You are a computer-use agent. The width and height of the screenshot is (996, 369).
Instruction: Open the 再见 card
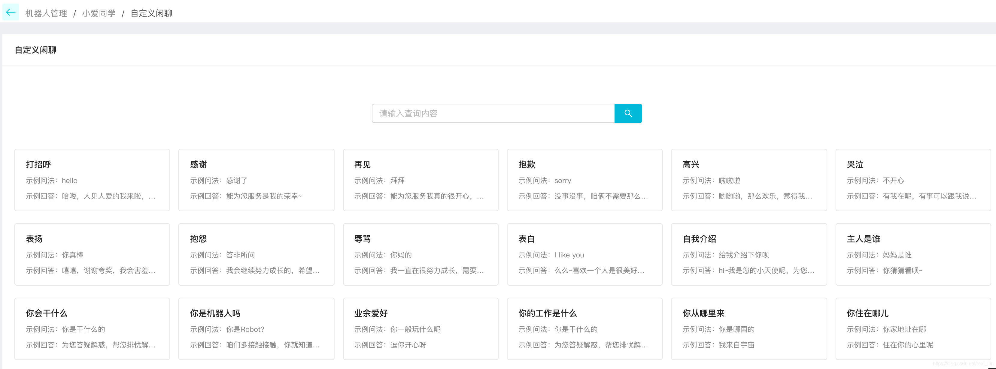(421, 180)
